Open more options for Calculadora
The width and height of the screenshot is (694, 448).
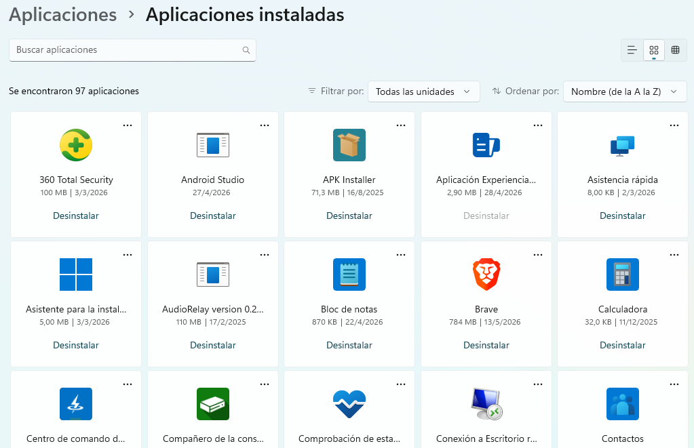pos(674,256)
